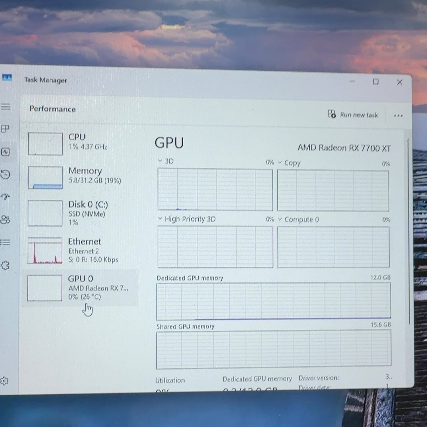Viewport: 427px width, 427px height.
Task: Click the Shared GPU memory graph
Action: click(274, 349)
